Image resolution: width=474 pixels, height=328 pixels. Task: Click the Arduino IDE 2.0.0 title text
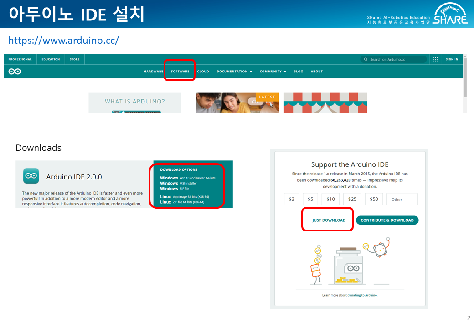coord(74,177)
